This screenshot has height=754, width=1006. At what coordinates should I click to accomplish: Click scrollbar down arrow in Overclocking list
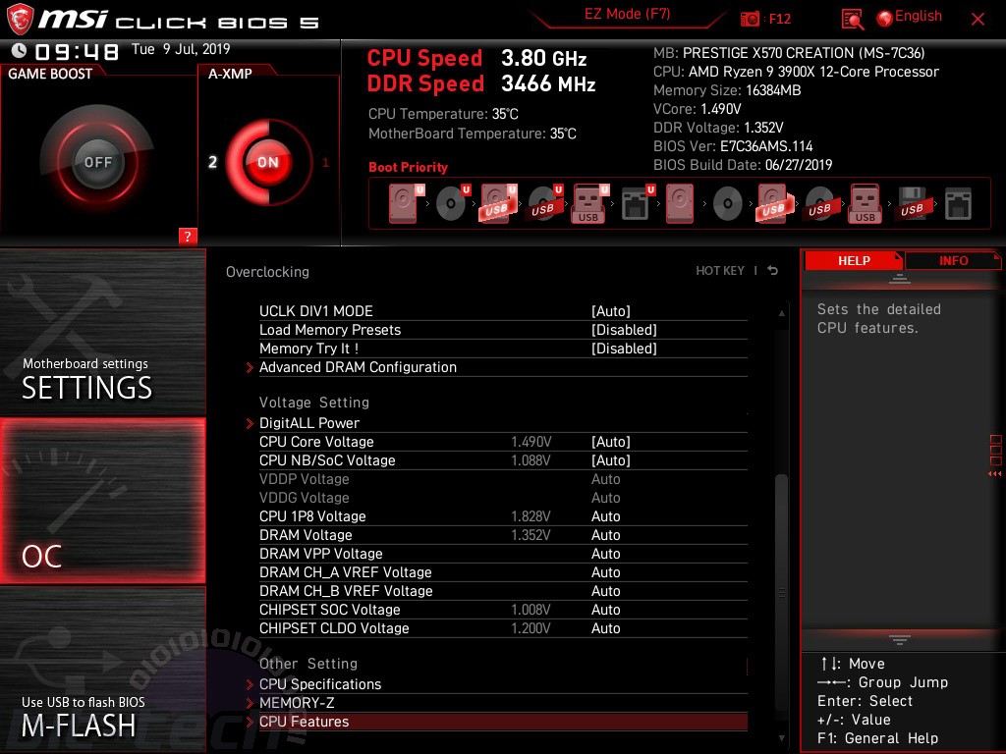[x=781, y=738]
